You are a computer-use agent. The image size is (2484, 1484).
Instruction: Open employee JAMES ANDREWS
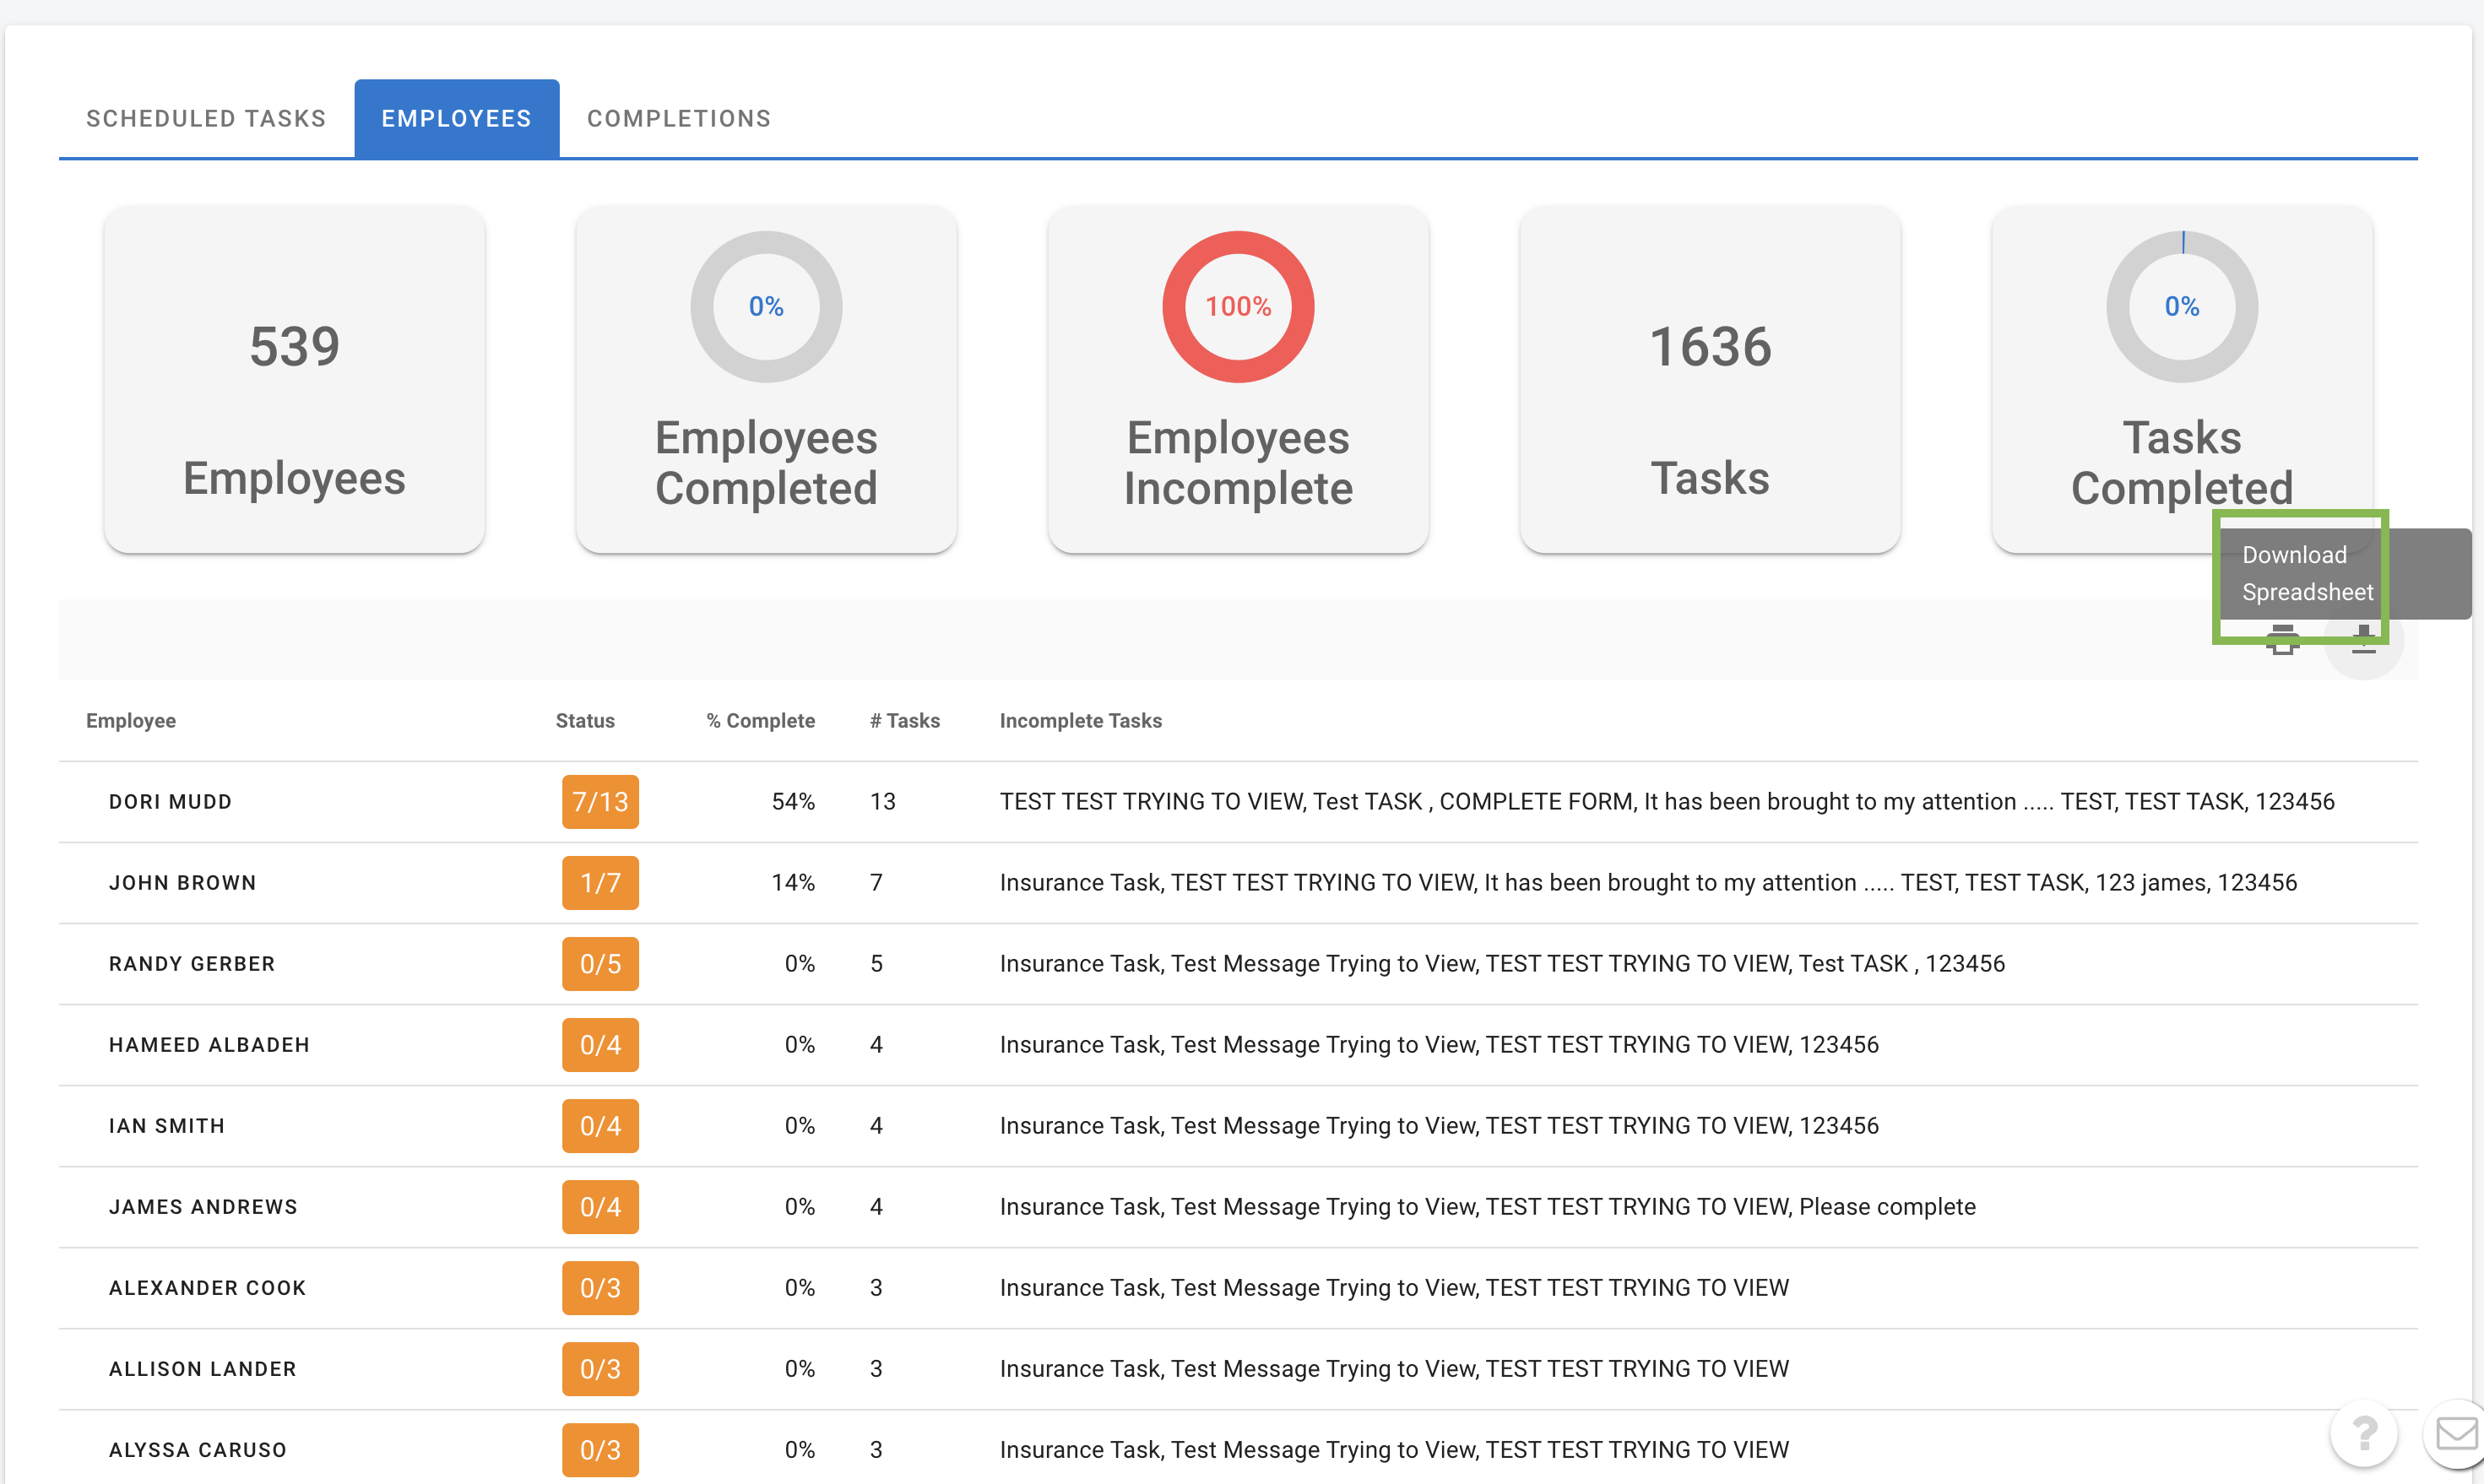203,1207
